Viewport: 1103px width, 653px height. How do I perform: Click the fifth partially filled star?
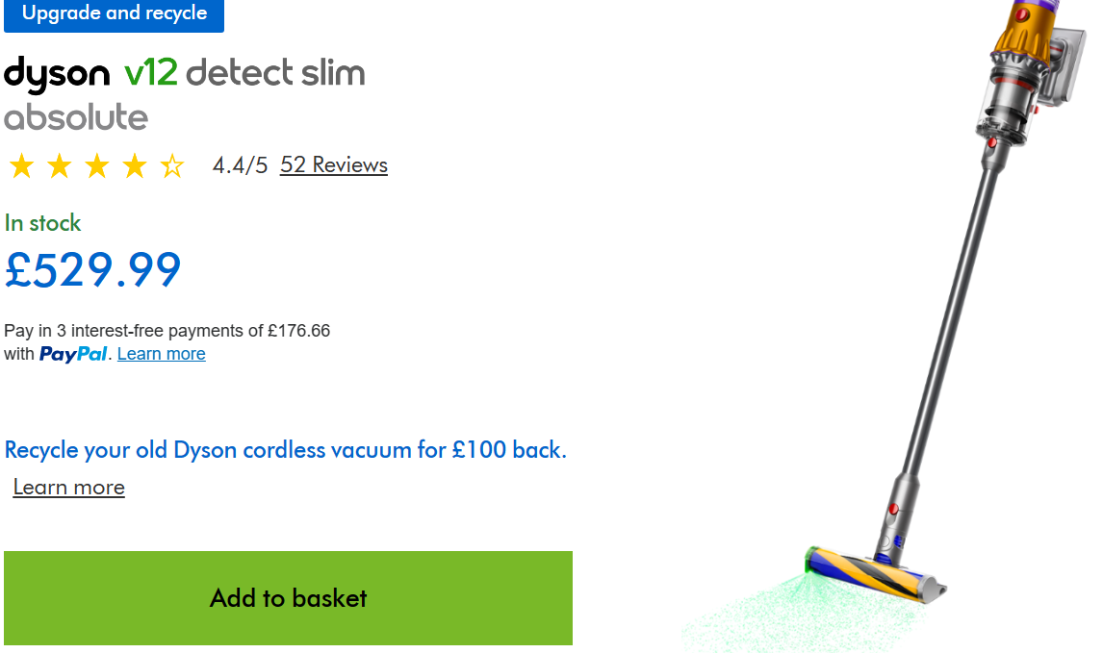tap(171, 166)
